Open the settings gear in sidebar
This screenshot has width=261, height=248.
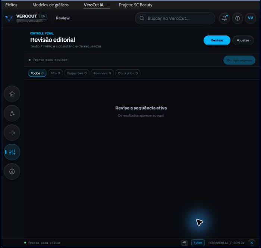(x=12, y=171)
